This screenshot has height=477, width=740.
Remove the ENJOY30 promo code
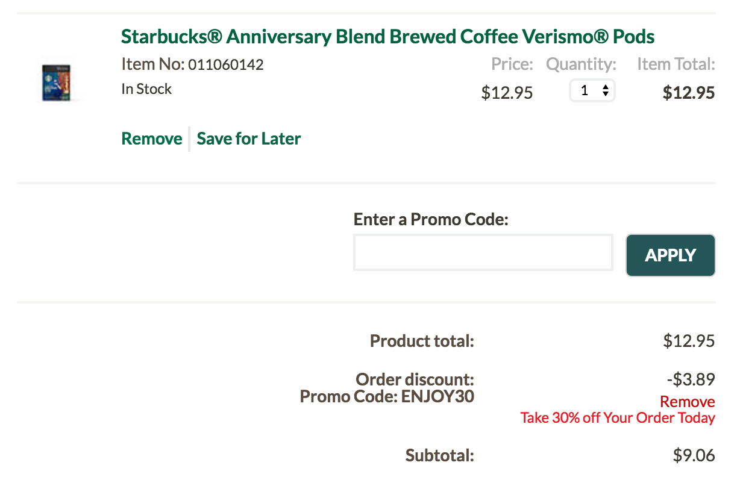pyautogui.click(x=687, y=401)
